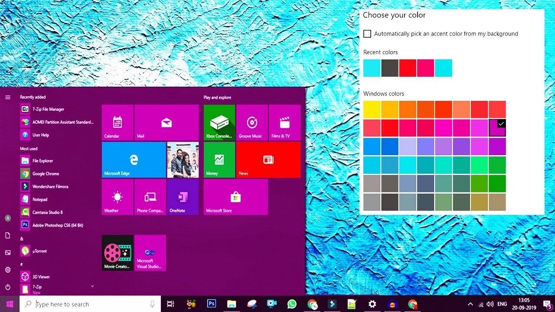555x312 pixels.
Task: Open the Films & TV tile
Action: coord(284,122)
